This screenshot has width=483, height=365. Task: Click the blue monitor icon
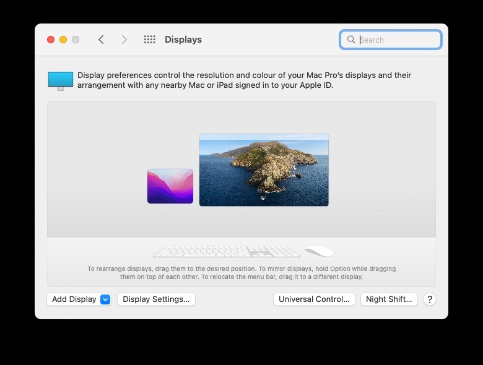(61, 81)
